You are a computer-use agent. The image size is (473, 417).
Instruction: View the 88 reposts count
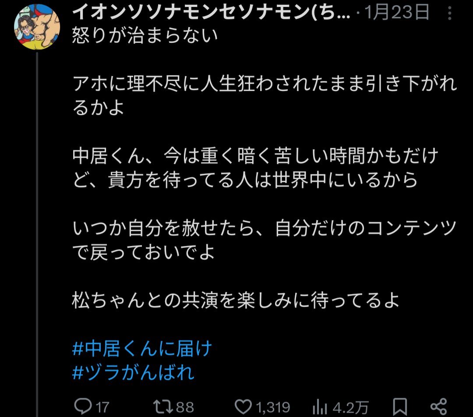(185, 407)
